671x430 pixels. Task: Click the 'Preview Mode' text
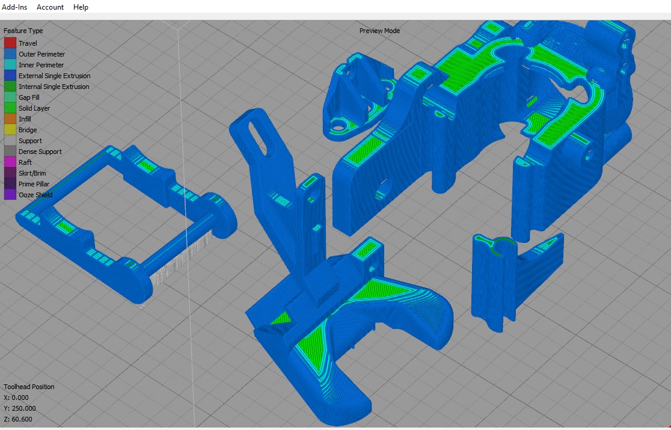(x=379, y=31)
